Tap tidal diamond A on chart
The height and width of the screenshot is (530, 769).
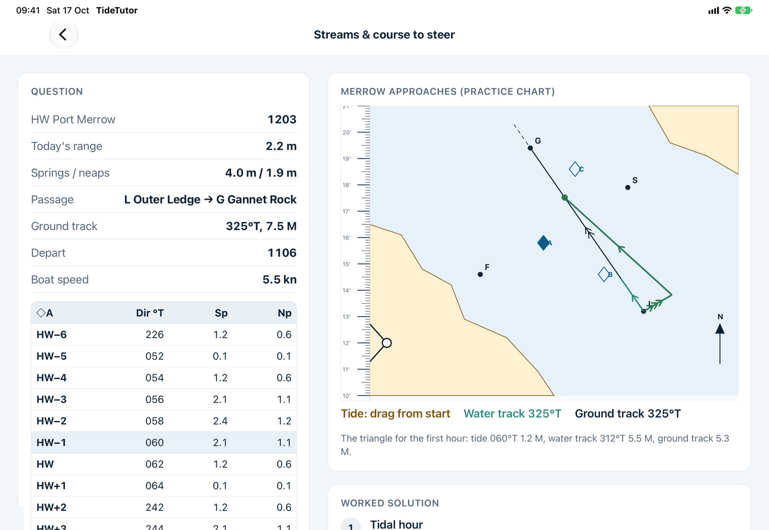(x=544, y=243)
